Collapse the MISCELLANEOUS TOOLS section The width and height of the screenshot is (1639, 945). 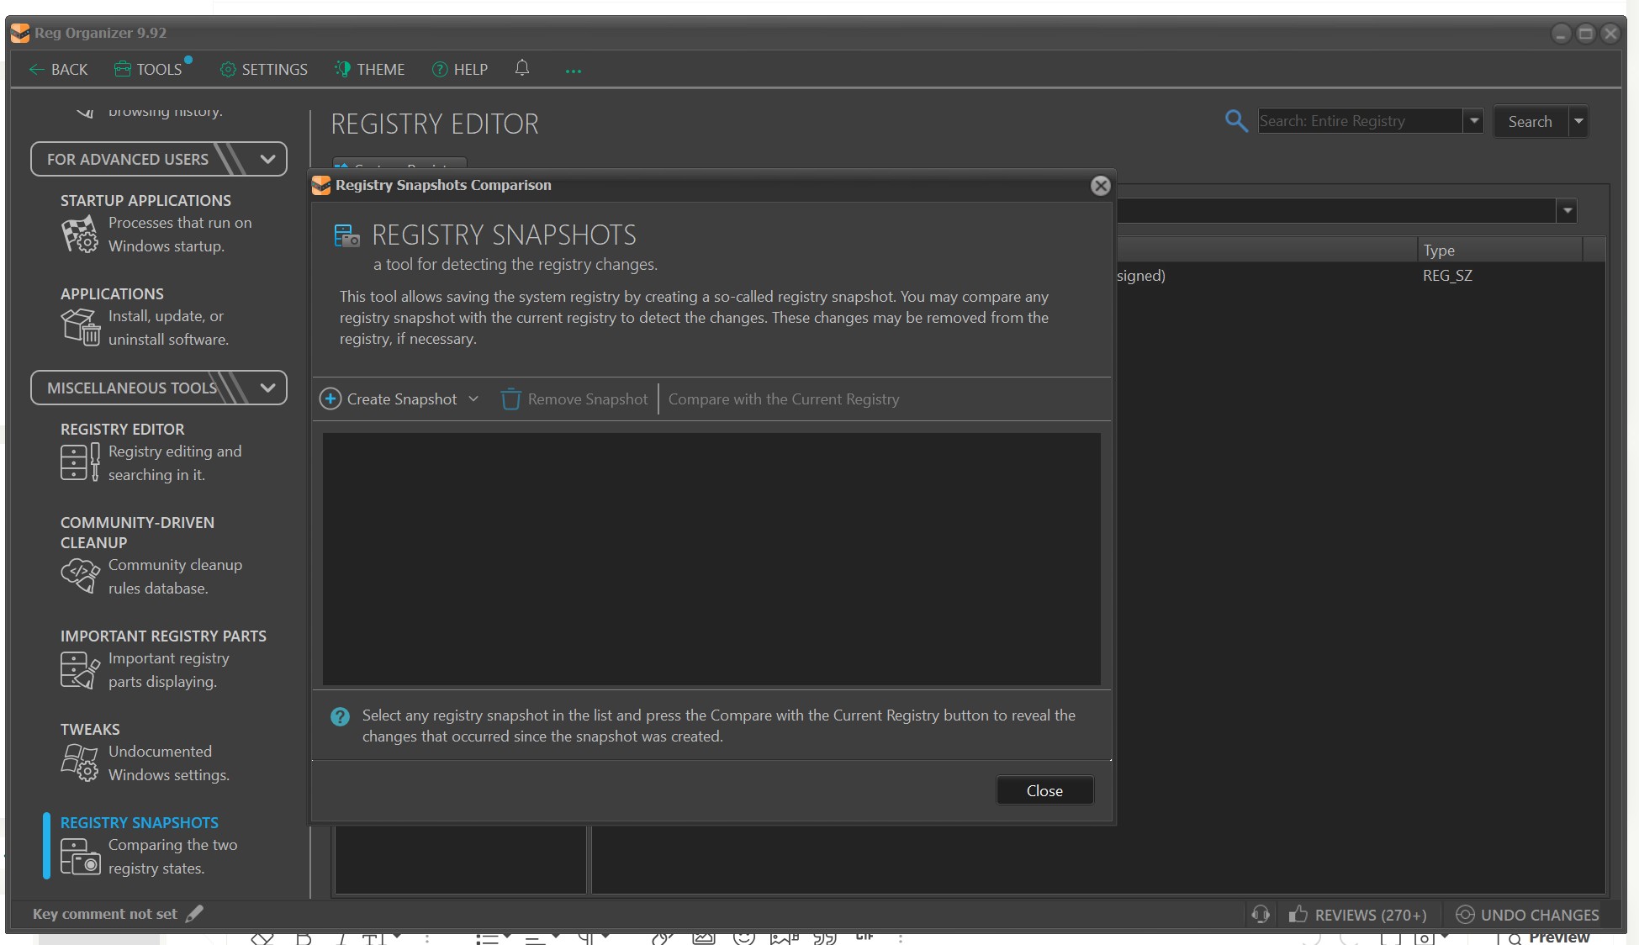(x=267, y=388)
